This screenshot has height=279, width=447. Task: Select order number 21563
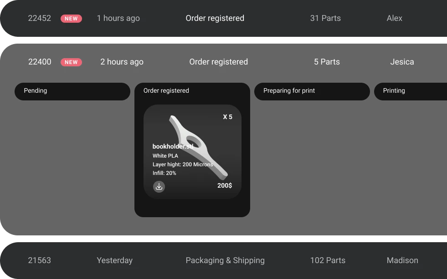pyautogui.click(x=39, y=260)
